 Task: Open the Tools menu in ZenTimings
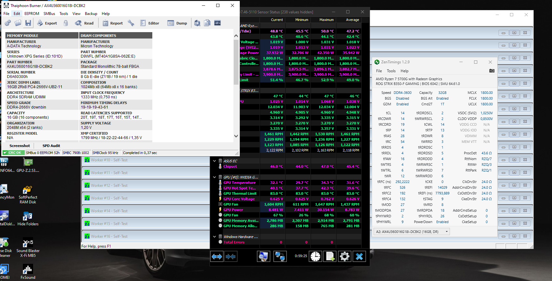tap(391, 71)
